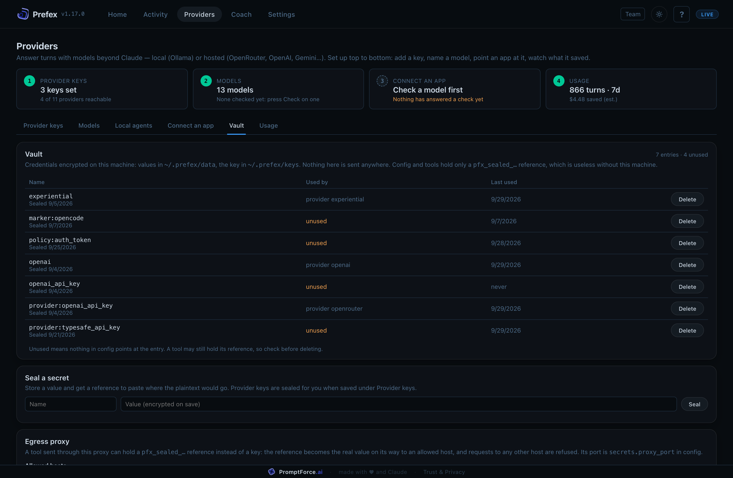
Task: Delete the policy:auth_token entry
Action: pyautogui.click(x=687, y=243)
